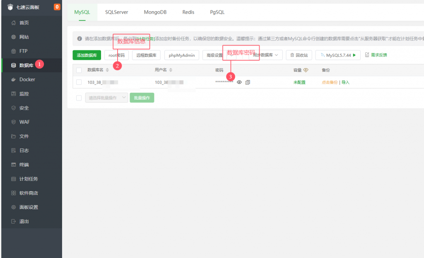Click the 退出 logout icon
This screenshot has width=424, height=258.
coord(14,221)
